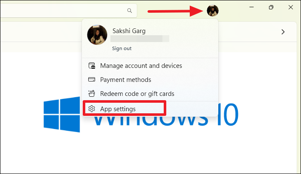Screen dimensions: 301x174
Task: Click the large profile picture in flyout
Action: (x=97, y=35)
